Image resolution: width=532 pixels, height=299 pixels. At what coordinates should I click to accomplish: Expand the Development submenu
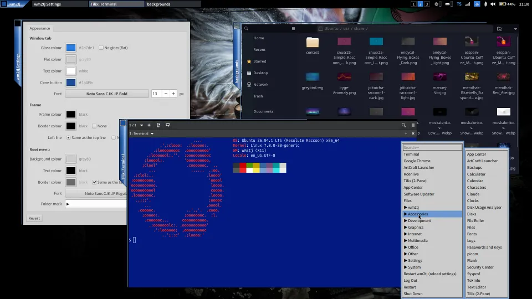[432, 221]
